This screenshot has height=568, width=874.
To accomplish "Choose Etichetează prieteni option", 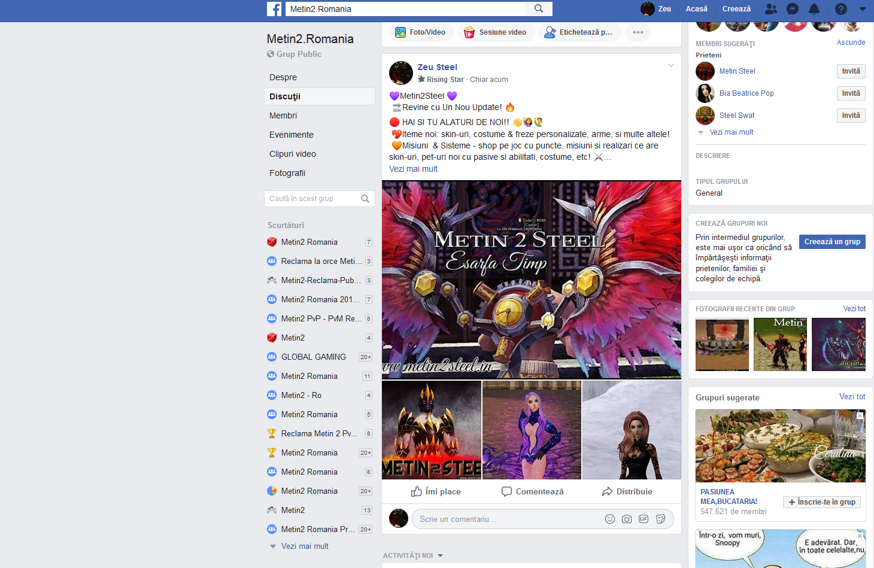I will point(579,32).
